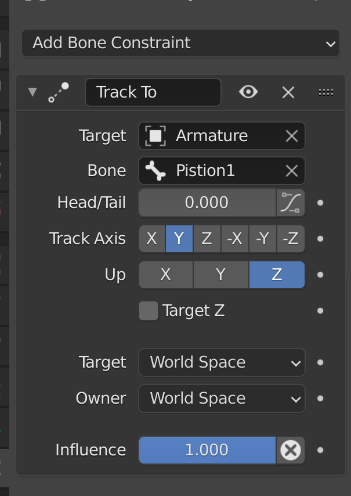Screen dimensions: 351x496
Task: Click the Track To constraint type icon
Action: pyautogui.click(x=59, y=92)
